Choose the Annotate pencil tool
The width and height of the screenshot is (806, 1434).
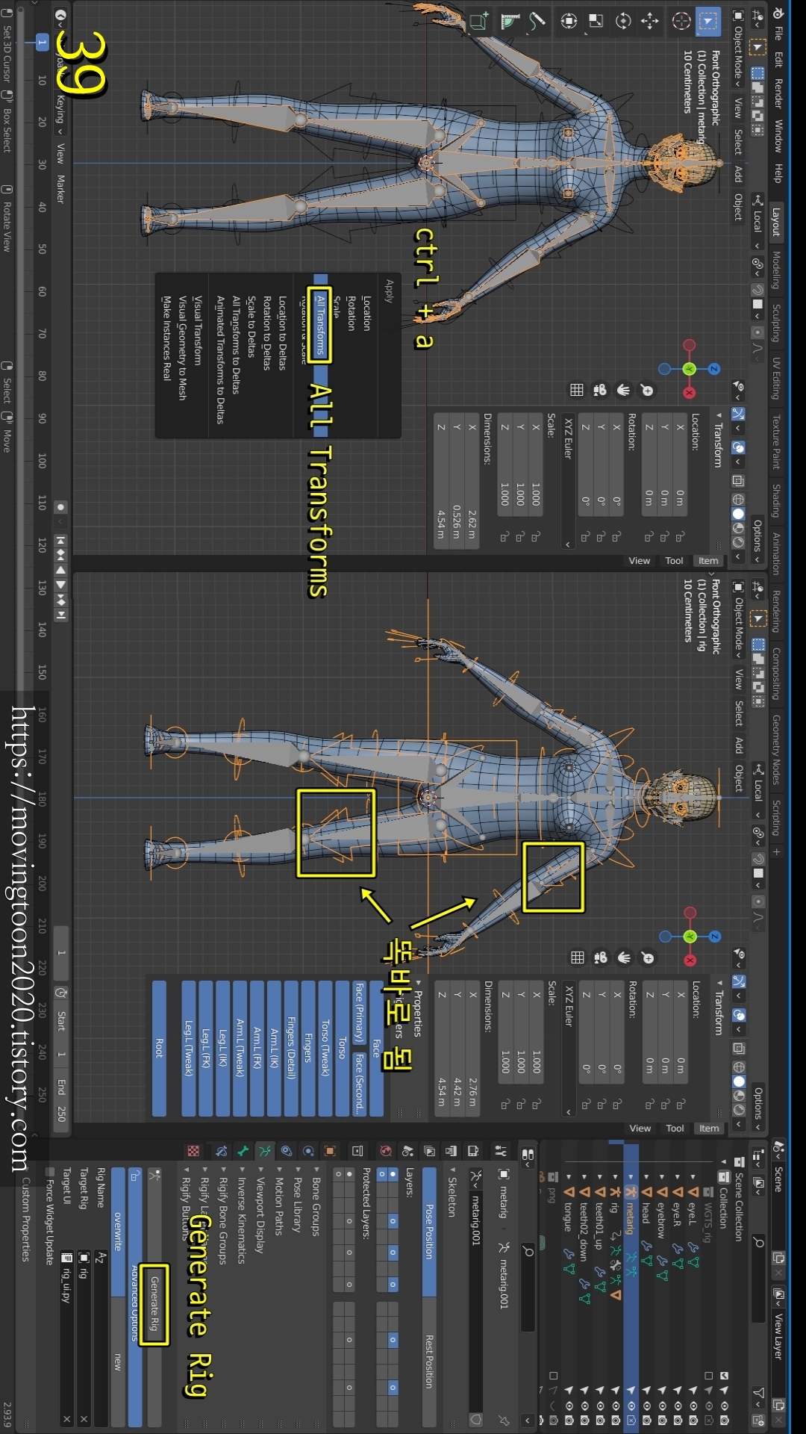[537, 22]
